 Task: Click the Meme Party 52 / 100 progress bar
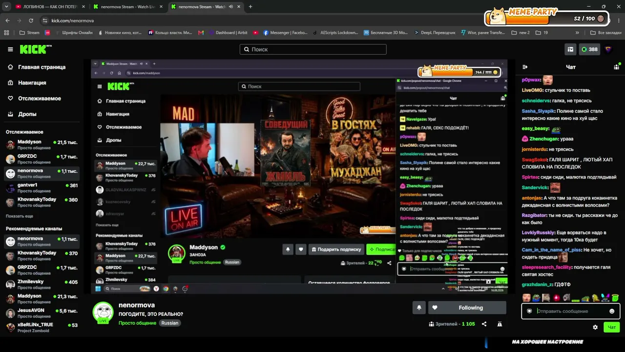click(x=547, y=19)
